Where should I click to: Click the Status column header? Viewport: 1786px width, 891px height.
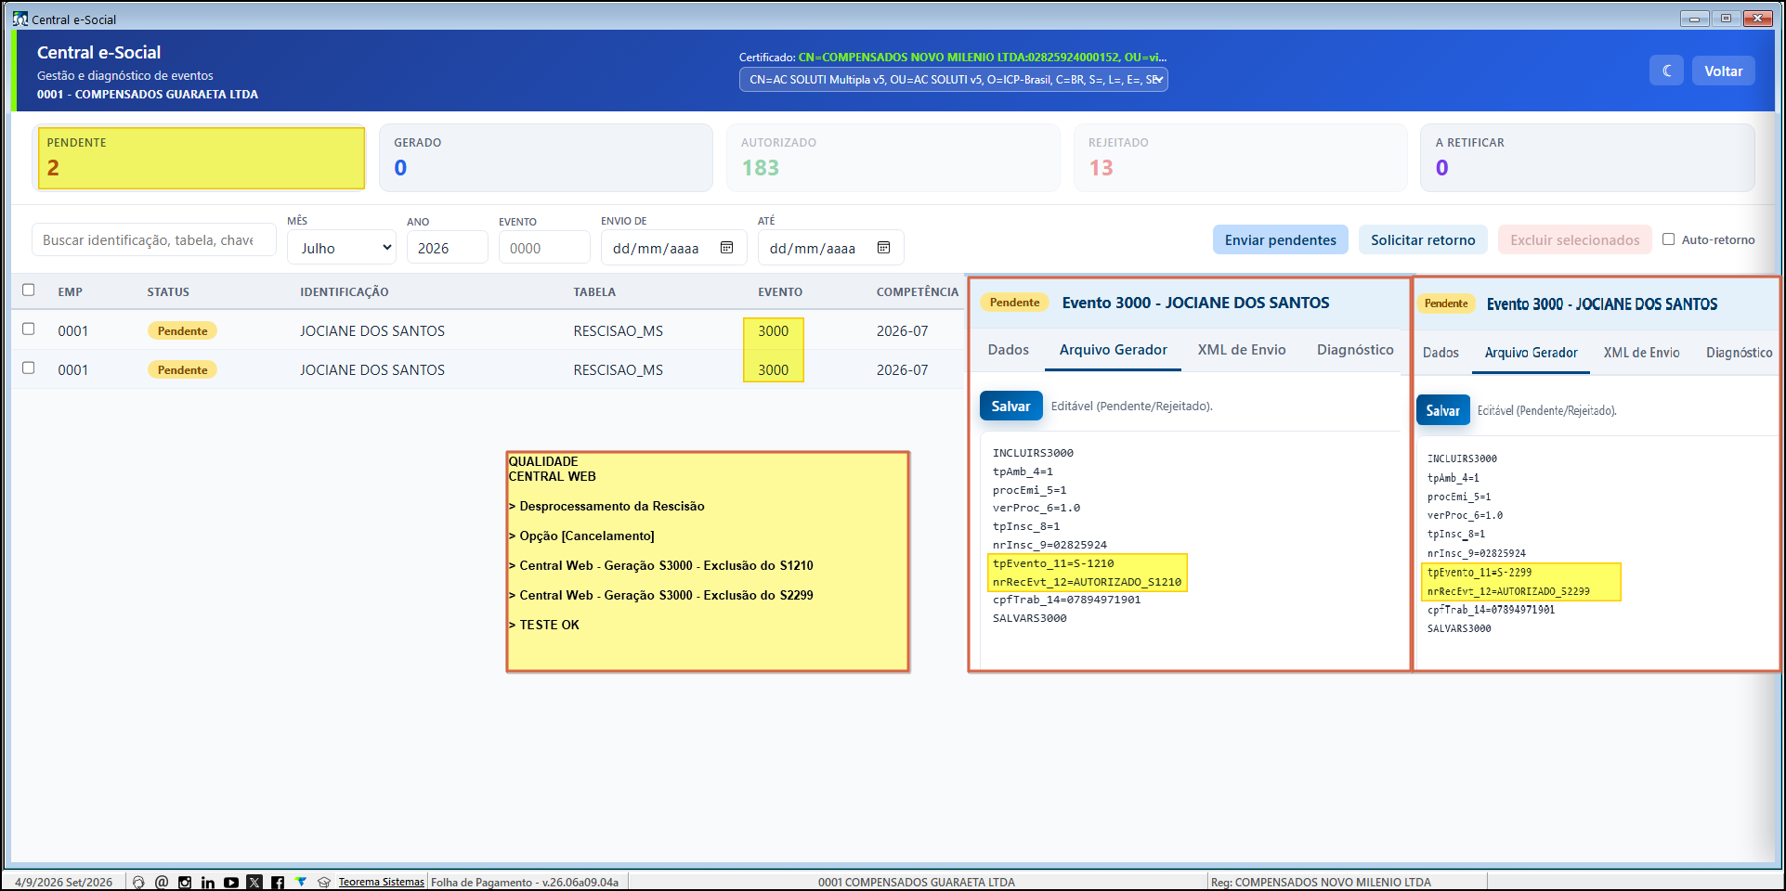[168, 291]
